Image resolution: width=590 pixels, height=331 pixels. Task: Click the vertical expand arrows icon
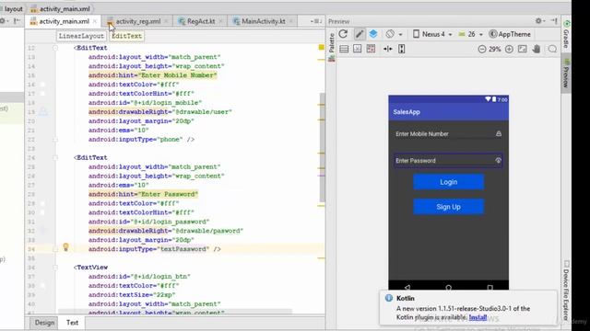(x=402, y=49)
